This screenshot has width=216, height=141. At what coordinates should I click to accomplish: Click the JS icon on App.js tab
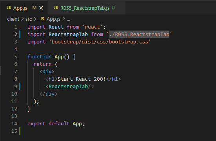[9, 8]
